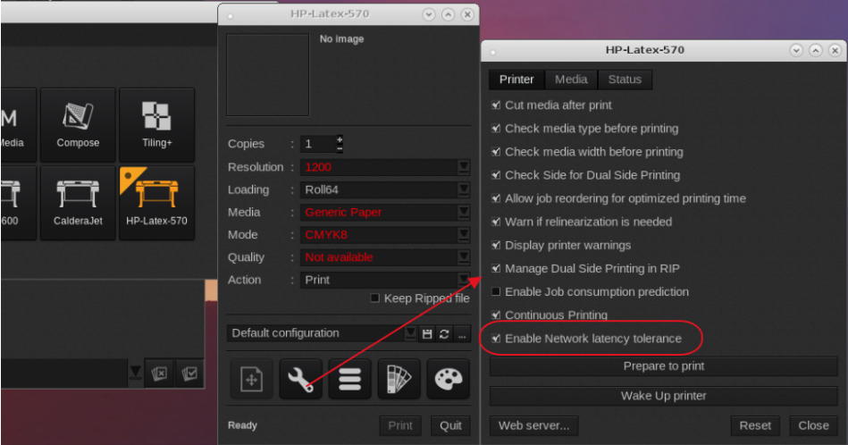Open the paint palette color icon
Image resolution: width=848 pixels, height=445 pixels.
click(448, 379)
